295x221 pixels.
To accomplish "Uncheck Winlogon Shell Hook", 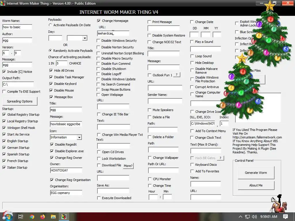I will [x=4, y=128].
